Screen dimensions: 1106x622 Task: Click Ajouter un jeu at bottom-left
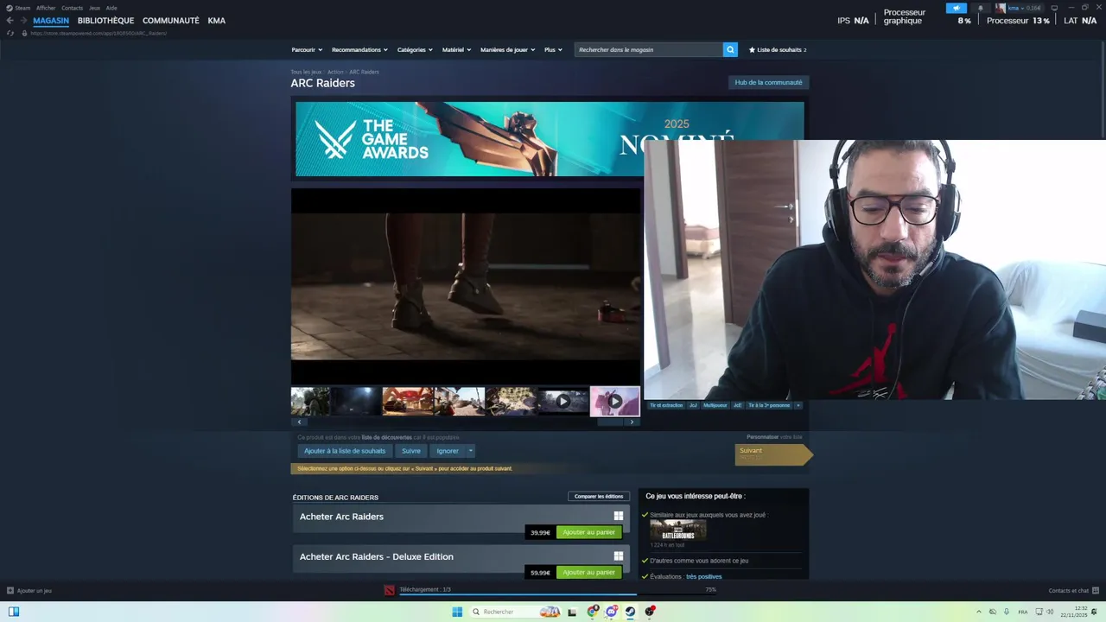click(x=29, y=591)
